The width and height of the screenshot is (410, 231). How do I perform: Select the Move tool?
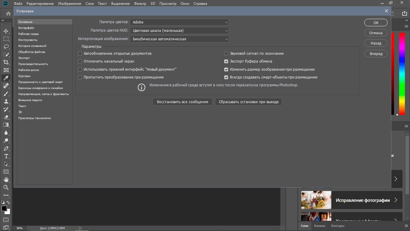6,31
